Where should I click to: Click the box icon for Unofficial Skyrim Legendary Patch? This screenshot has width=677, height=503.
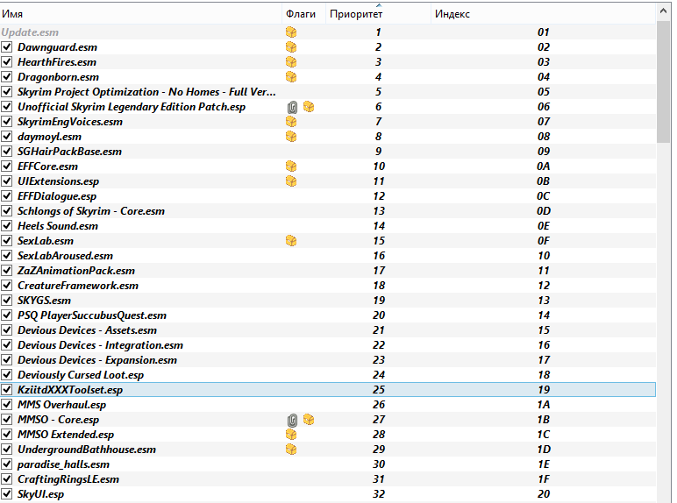click(x=309, y=107)
